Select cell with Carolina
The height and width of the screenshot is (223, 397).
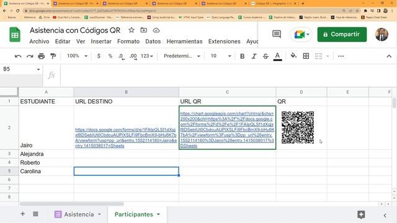pyautogui.click(x=47, y=171)
